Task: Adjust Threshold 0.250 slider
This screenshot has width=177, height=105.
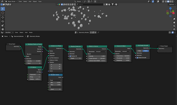Action: [x=123, y=58]
